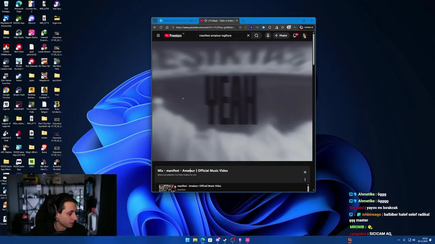The width and height of the screenshot is (435, 244).
Task: Open the browser home page icon
Action: tap(167, 27)
